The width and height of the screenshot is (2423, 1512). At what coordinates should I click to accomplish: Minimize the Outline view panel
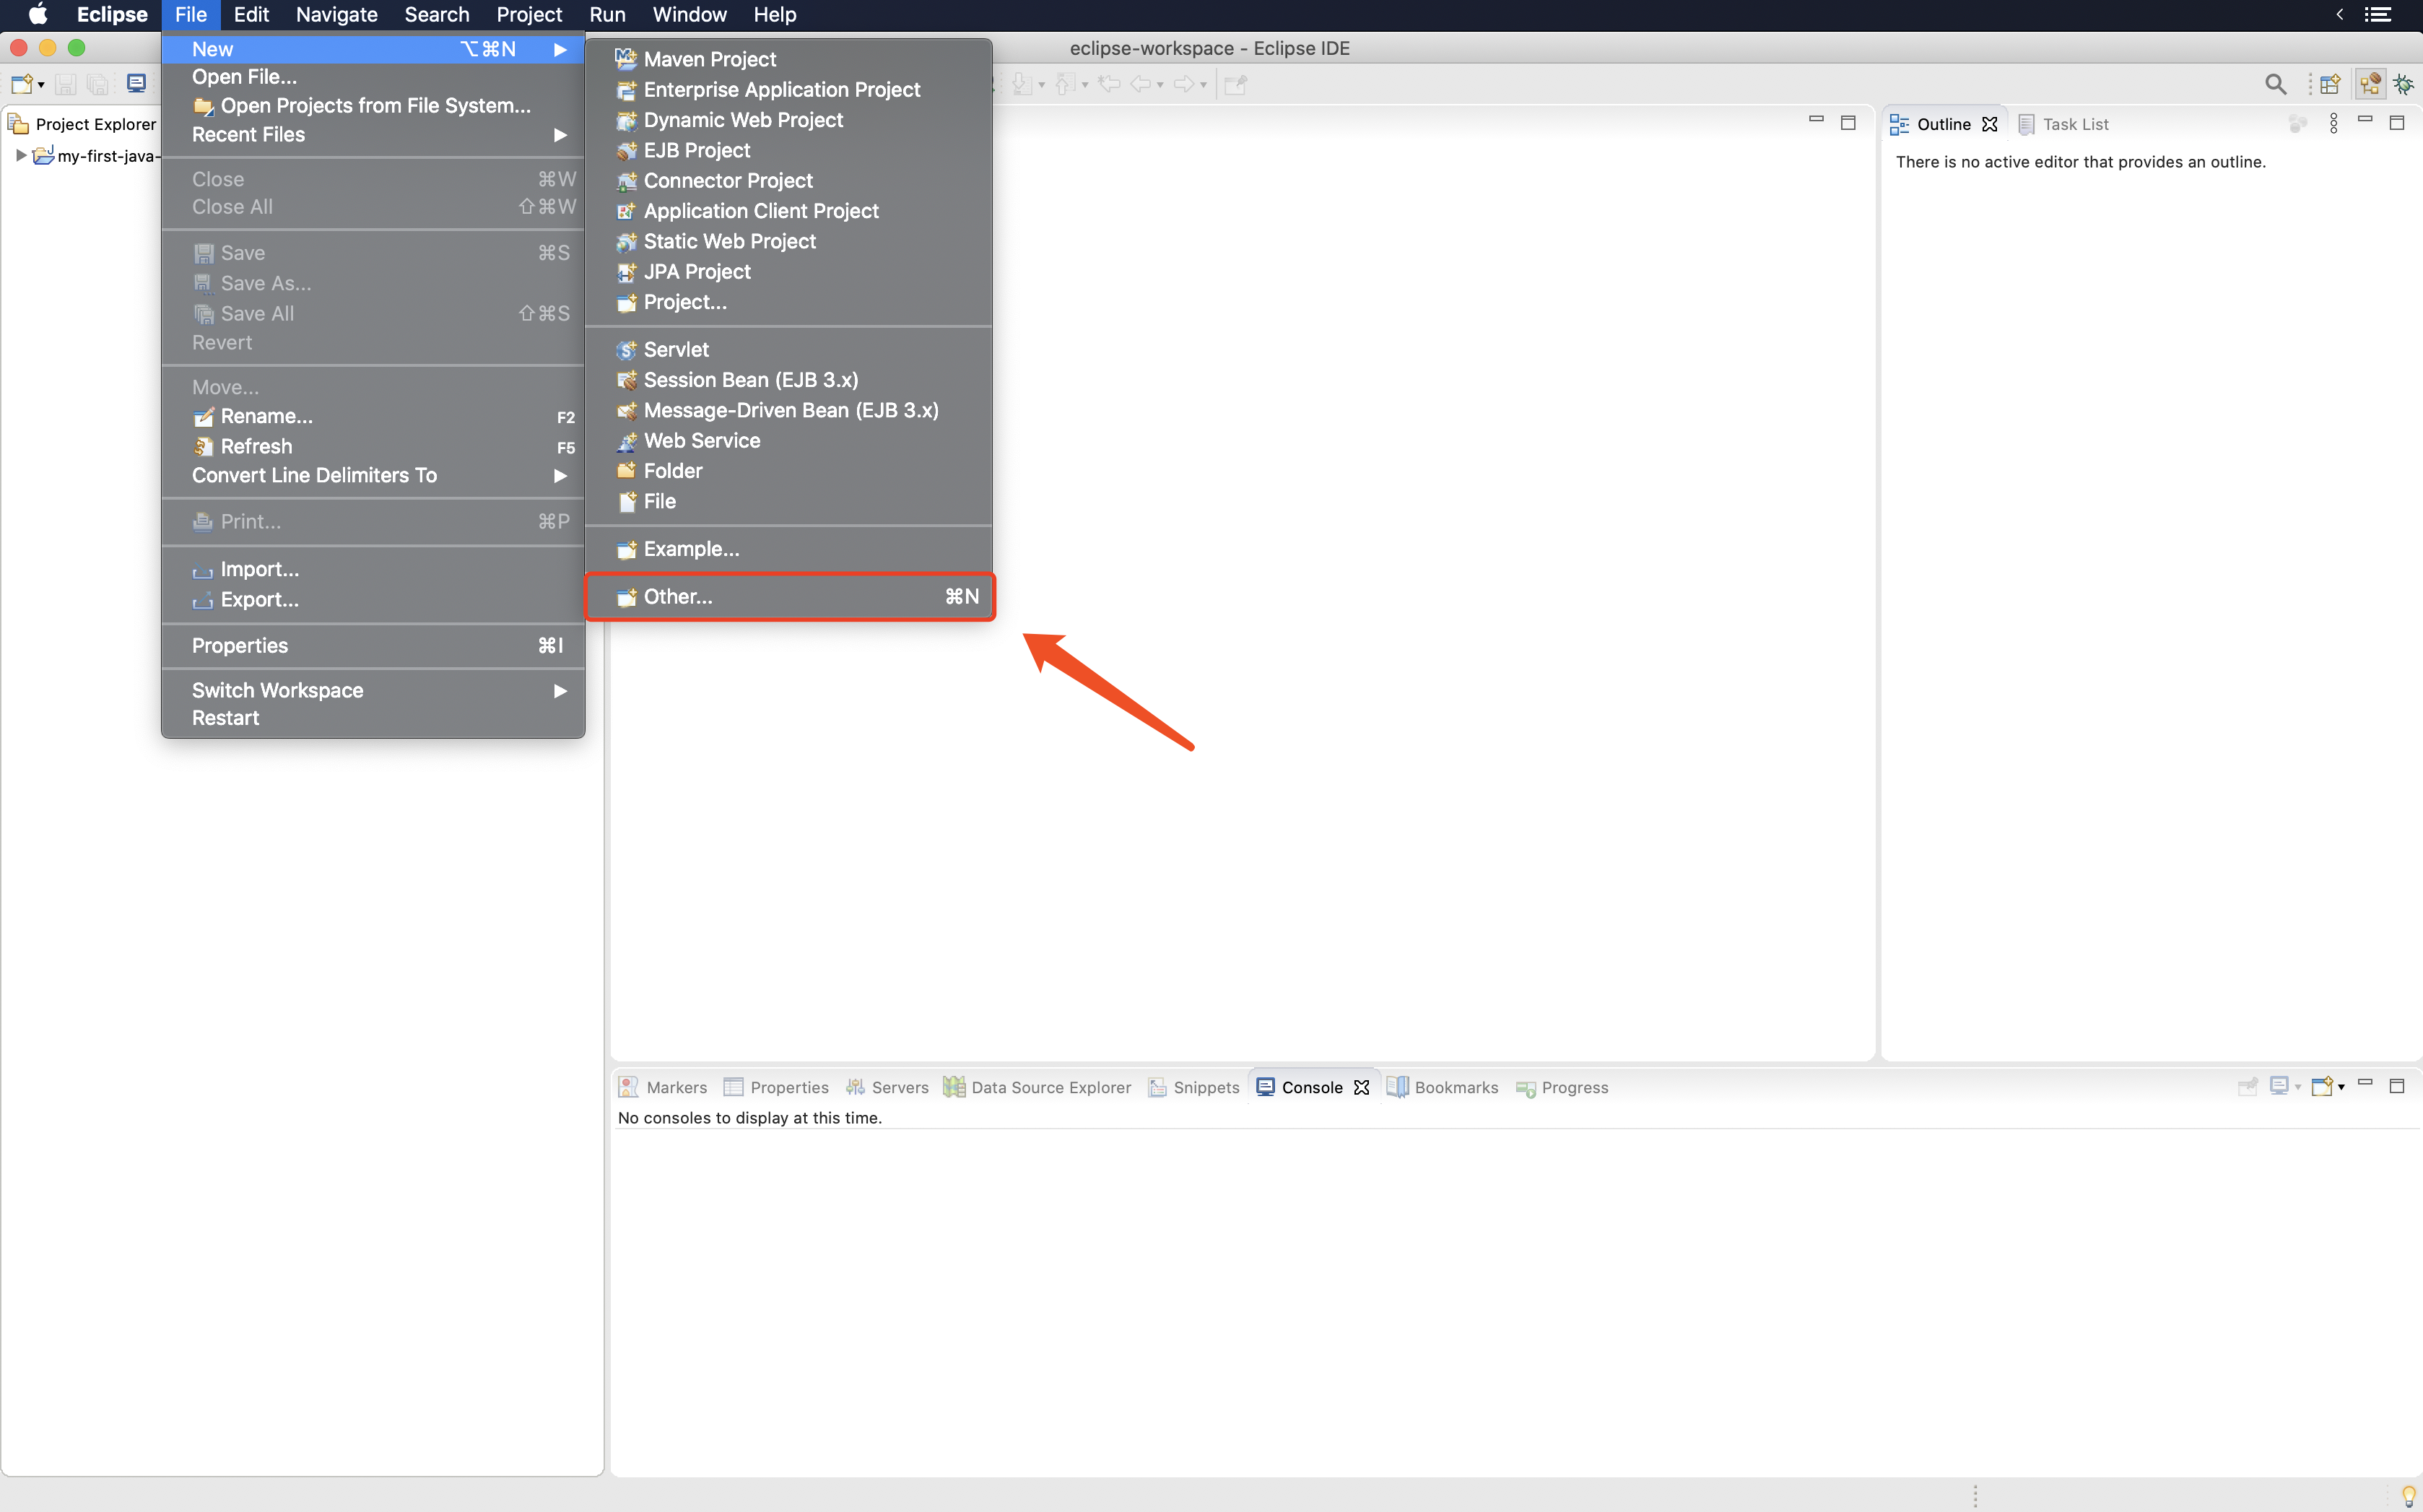pyautogui.click(x=2365, y=120)
